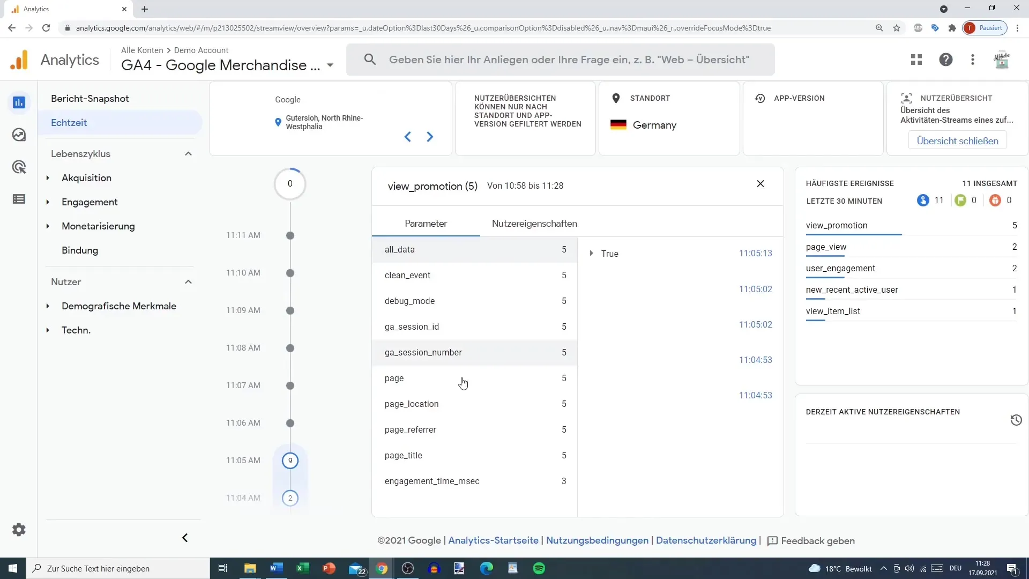The image size is (1029, 579).
Task: Open the Google apps grid icon
Action: 916,60
